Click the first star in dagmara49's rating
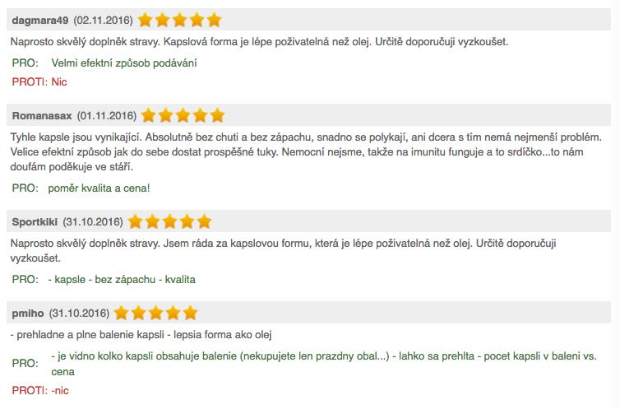This screenshot has height=409, width=620. click(145, 20)
